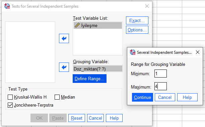Cancel the range dialog
This screenshot has width=205, height=127.
click(165, 97)
